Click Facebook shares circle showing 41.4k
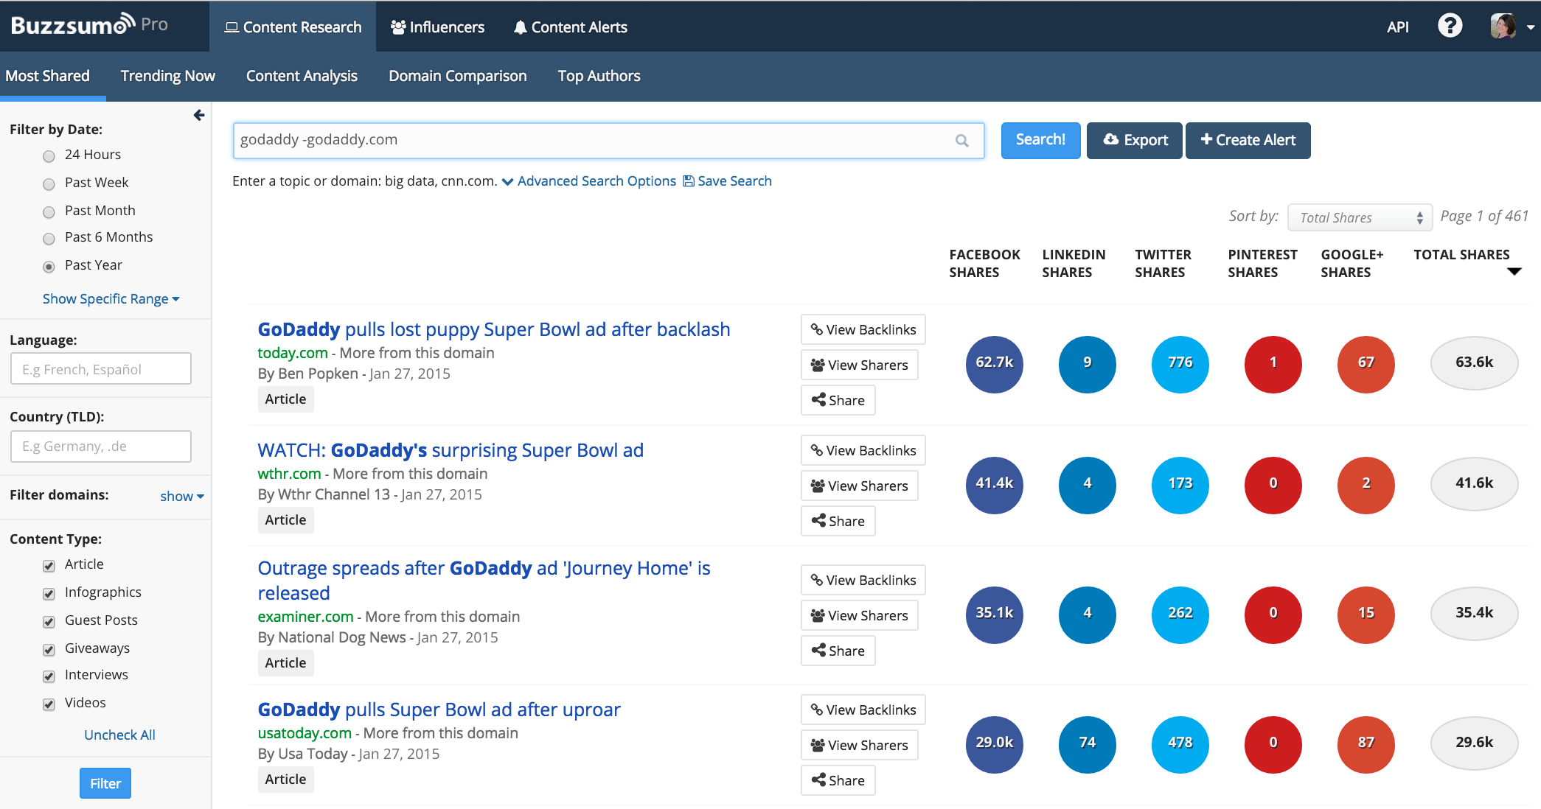This screenshot has width=1541, height=809. 994,485
